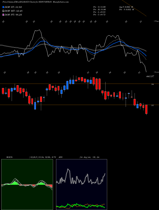Click the Pre O: 51.00 value
This screenshot has height=210, width=159.
pos(100,7)
